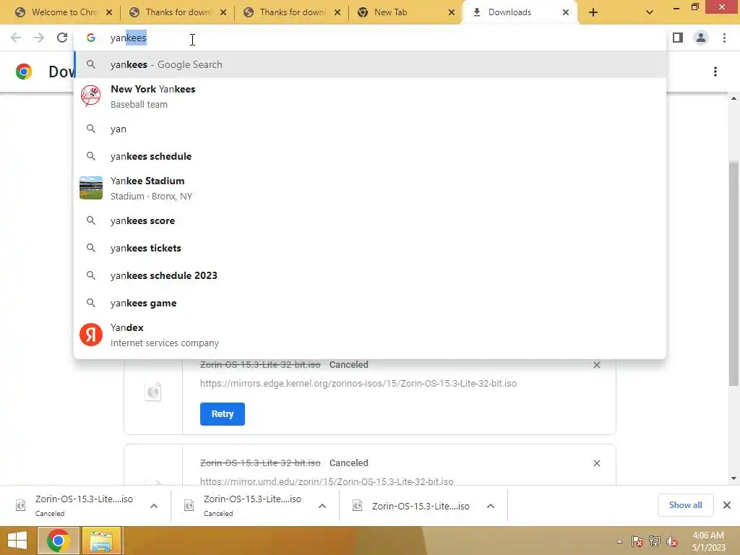The height and width of the screenshot is (555, 740).
Task: Switch to the New Tab tab
Action: 406,12
